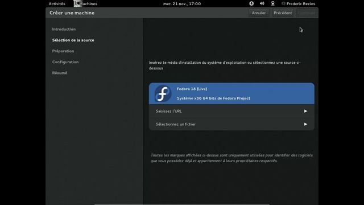
Task: Open the network icon in top bar
Action: 273,3
